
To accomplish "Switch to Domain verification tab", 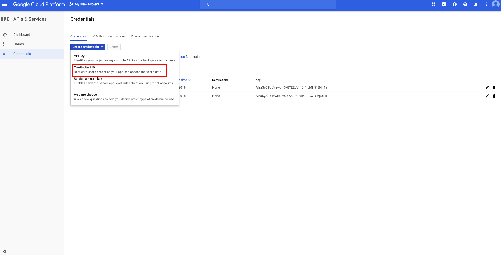I will click(145, 36).
